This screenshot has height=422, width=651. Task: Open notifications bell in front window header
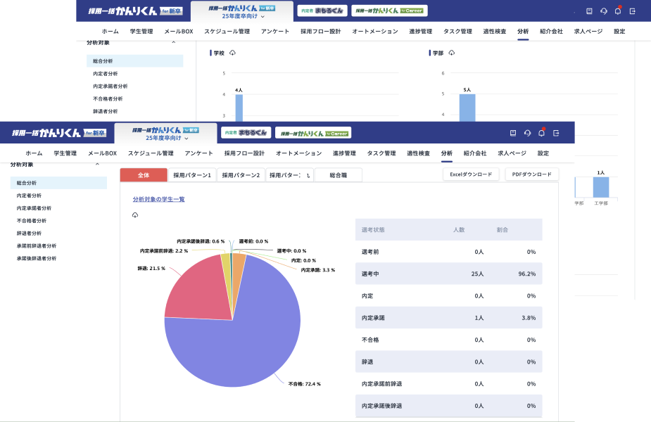pyautogui.click(x=541, y=133)
